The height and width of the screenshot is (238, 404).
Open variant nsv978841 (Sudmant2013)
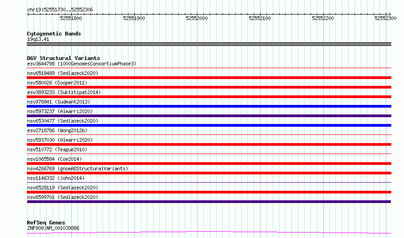[59, 102]
